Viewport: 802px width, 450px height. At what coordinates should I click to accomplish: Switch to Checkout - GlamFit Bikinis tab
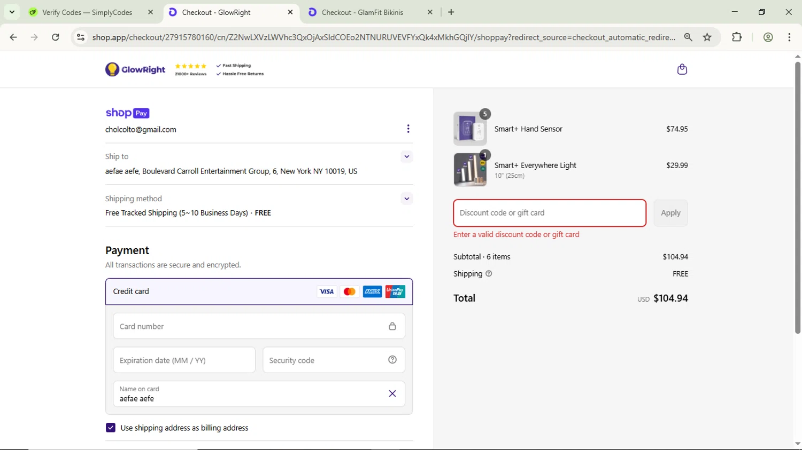(x=362, y=12)
